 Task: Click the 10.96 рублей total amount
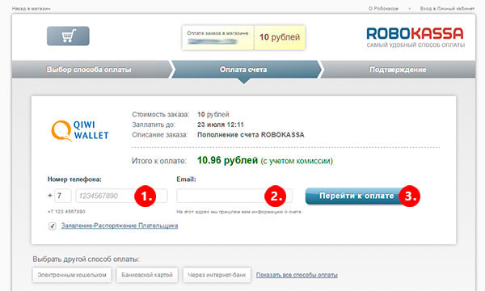(x=227, y=161)
